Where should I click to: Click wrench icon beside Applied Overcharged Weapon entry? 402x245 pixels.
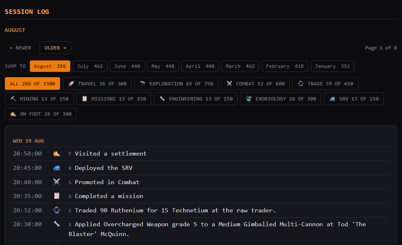(x=57, y=224)
